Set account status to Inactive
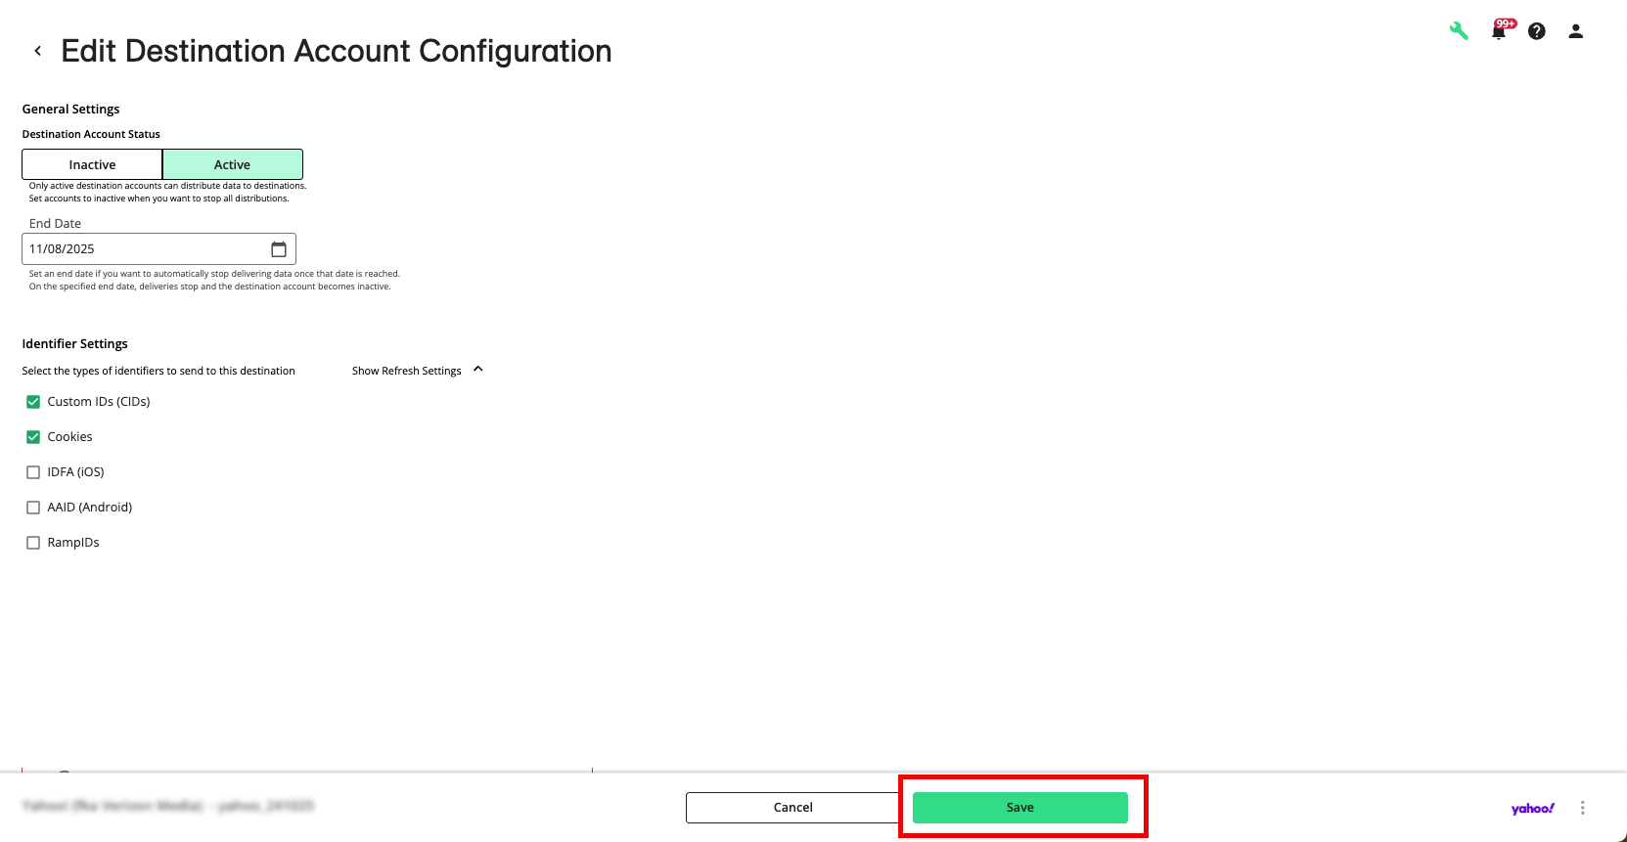Screen dimensions: 1627x842 tap(92, 164)
